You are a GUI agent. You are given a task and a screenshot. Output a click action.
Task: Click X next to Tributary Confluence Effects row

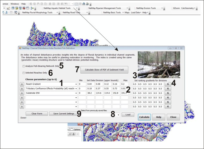(22, 88)
